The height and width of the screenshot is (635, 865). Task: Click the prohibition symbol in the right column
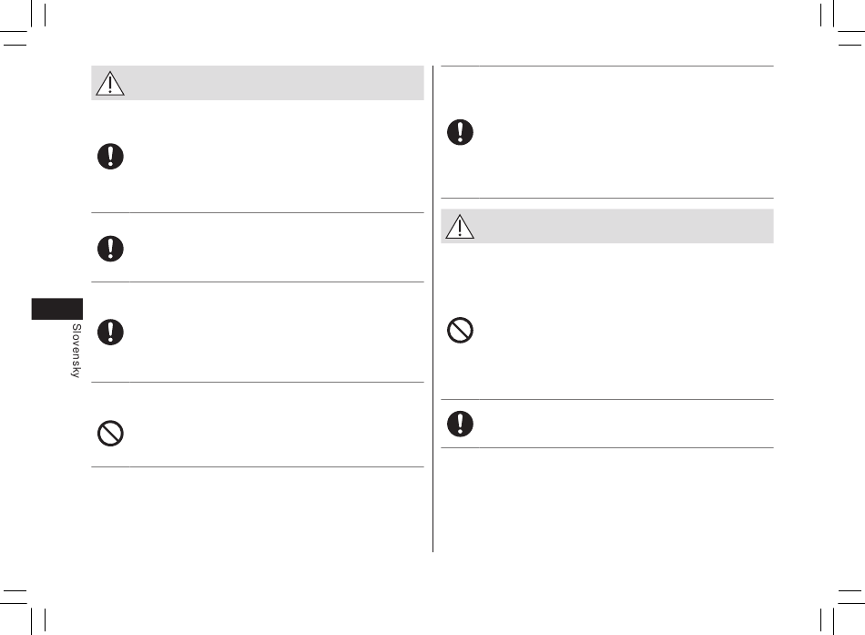(x=460, y=330)
